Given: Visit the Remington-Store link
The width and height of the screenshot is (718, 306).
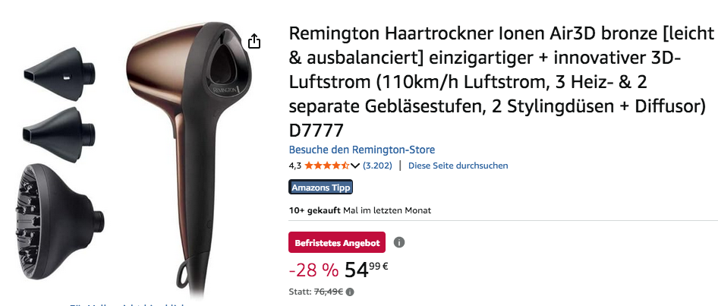Looking at the screenshot, I should [362, 150].
